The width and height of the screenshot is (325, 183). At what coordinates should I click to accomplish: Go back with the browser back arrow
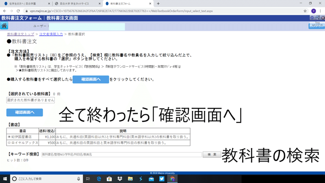tap(4, 11)
